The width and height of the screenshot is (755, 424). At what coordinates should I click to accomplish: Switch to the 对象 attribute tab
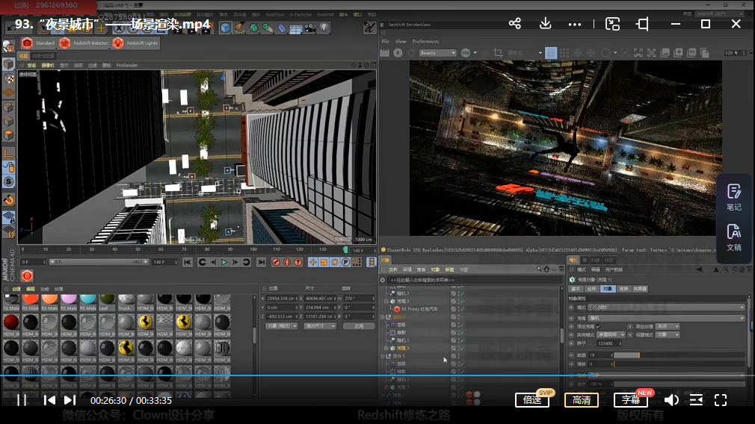[x=608, y=289]
